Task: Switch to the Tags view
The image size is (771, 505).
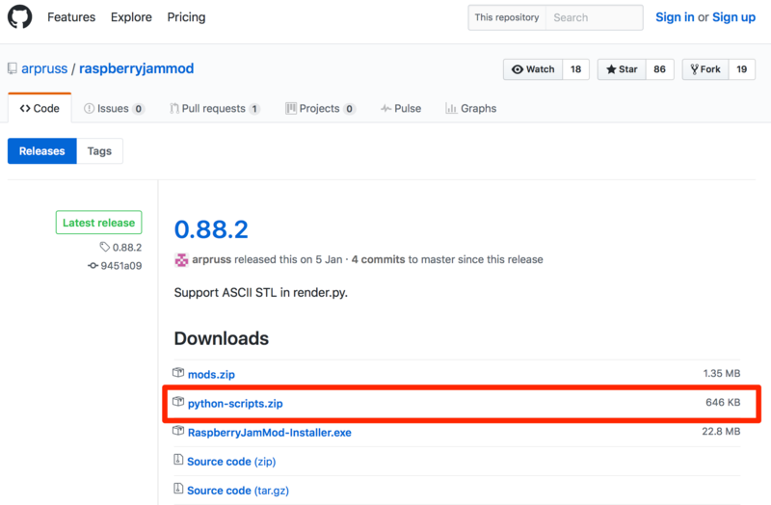Action: click(99, 151)
